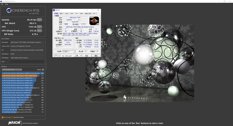Toggle the CPU test checkbox
233x126 pixels.
(x=43, y=27)
